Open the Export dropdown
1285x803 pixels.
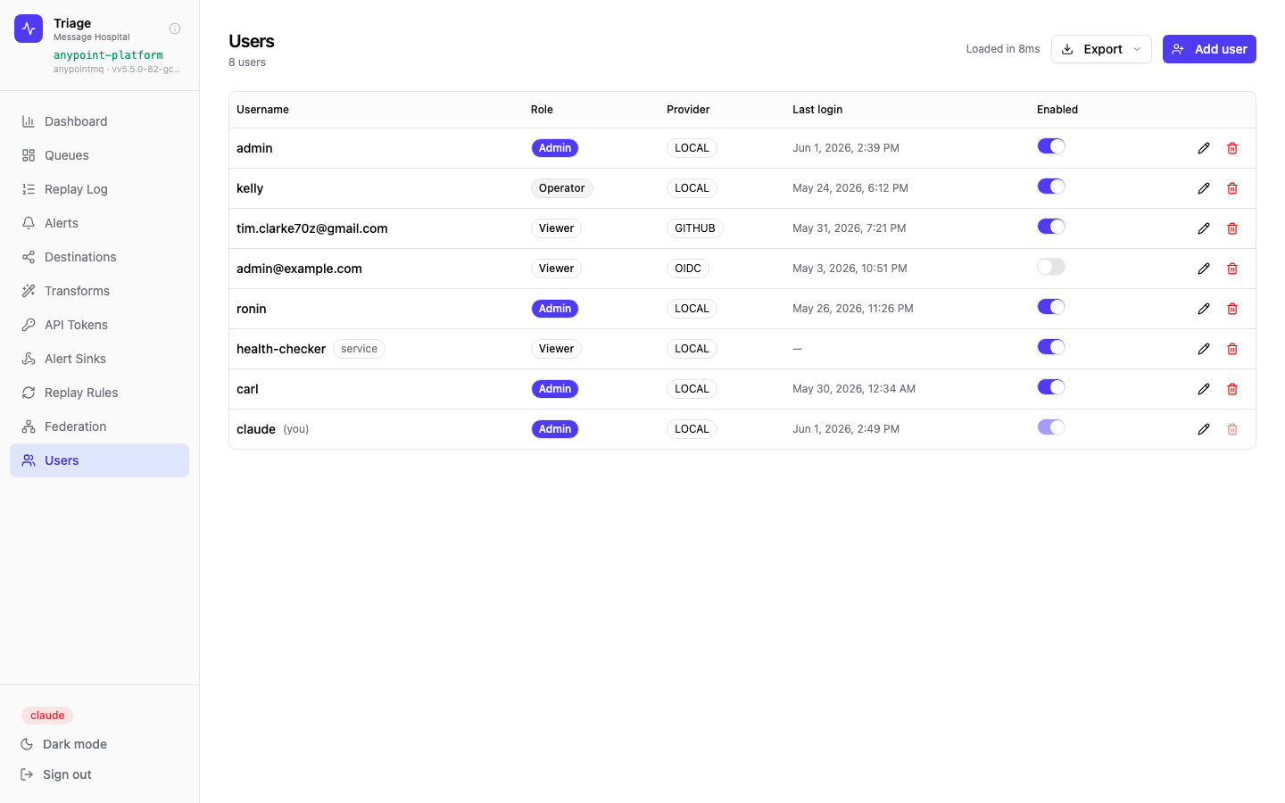1101,49
